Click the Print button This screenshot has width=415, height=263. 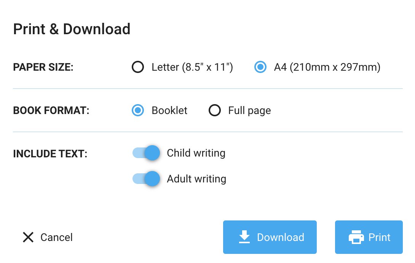click(x=369, y=237)
